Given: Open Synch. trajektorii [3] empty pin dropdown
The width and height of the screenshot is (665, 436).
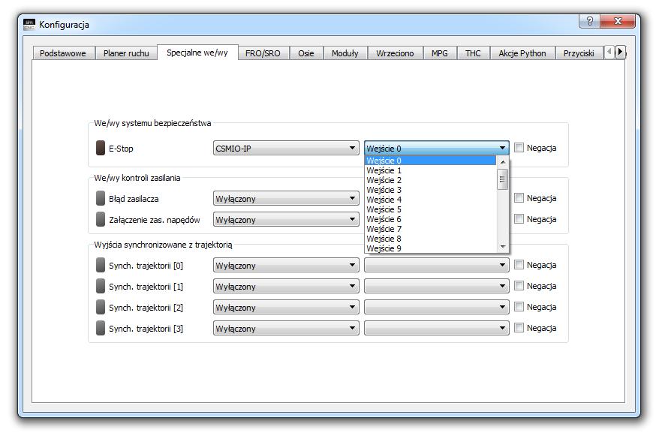Looking at the screenshot, I should (x=436, y=328).
